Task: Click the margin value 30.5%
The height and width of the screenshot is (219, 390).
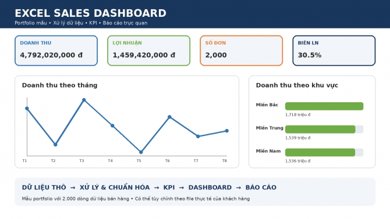Action: click(310, 55)
